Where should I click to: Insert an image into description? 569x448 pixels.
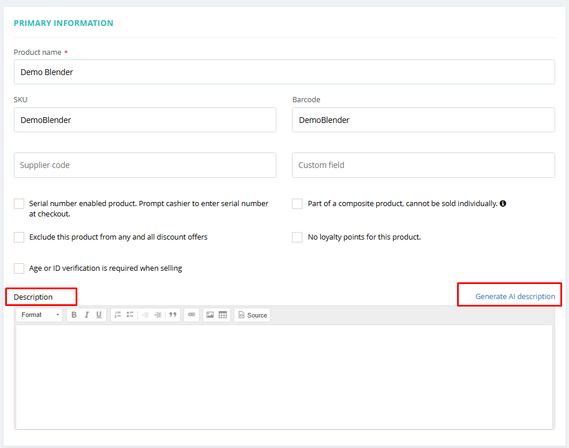[210, 315]
